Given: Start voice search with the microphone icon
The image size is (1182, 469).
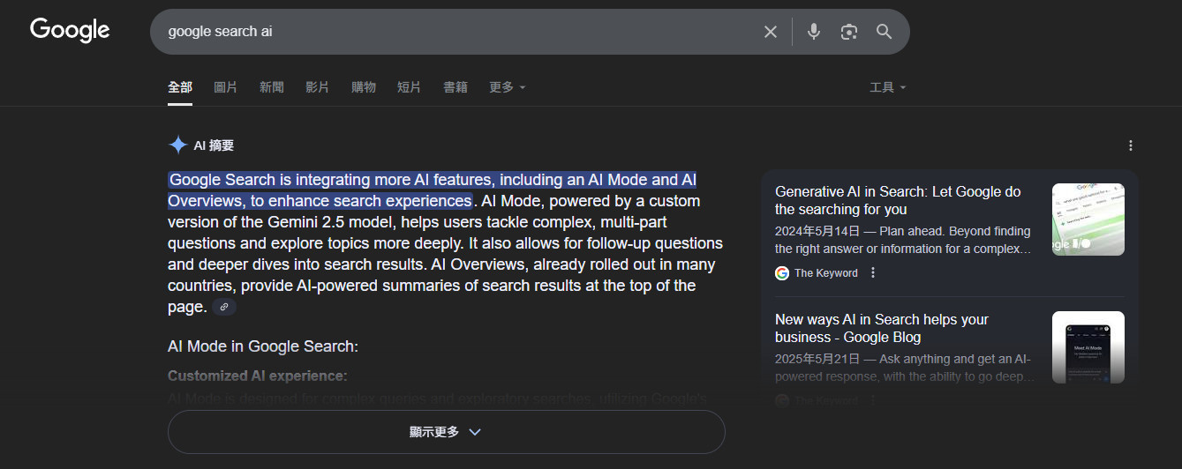Looking at the screenshot, I should click(x=814, y=32).
